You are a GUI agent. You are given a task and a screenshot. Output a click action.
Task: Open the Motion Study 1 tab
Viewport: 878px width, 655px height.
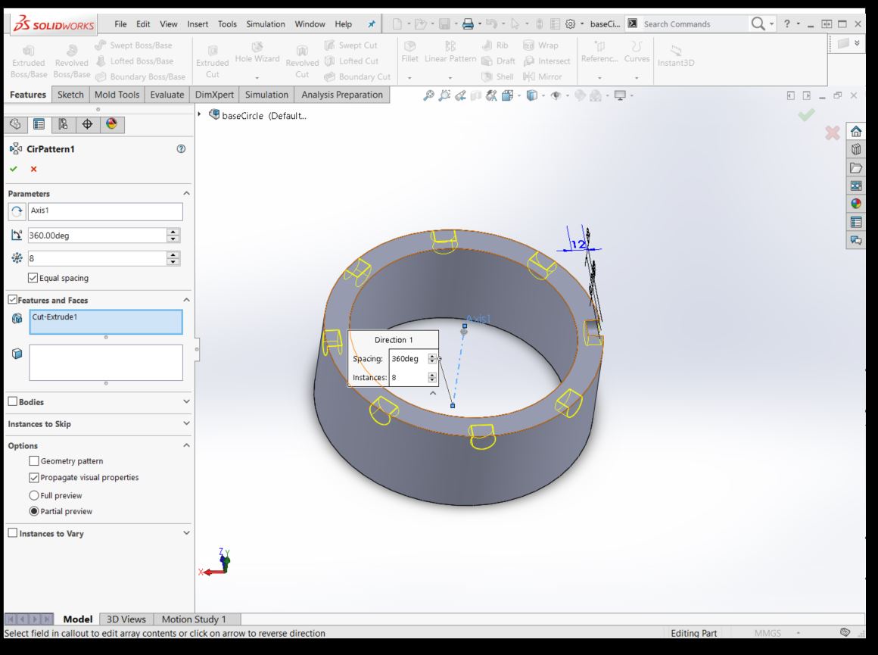(193, 619)
